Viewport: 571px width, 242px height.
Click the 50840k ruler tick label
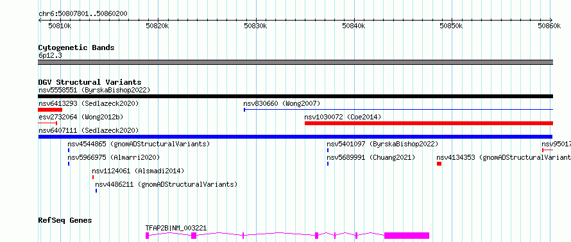354,26
